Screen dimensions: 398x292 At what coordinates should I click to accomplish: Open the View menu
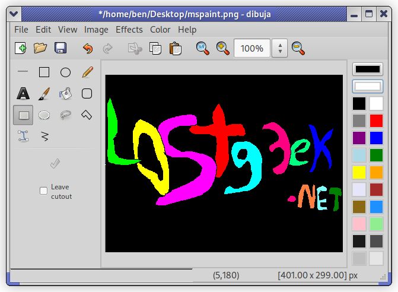pos(68,30)
